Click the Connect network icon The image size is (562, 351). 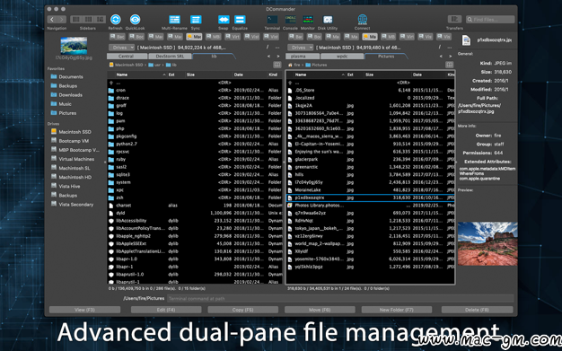coord(363,20)
